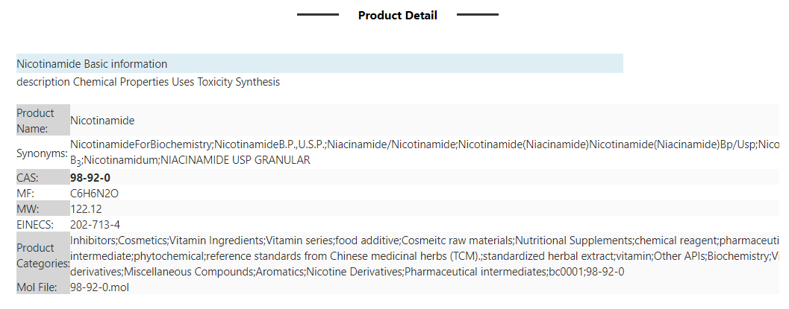Select the EINECS number 202-713-4
789x309 pixels.
click(95, 224)
